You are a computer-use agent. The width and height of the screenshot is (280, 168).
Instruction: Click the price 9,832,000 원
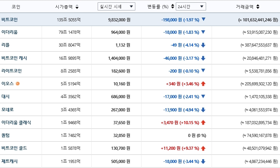pos(119,20)
